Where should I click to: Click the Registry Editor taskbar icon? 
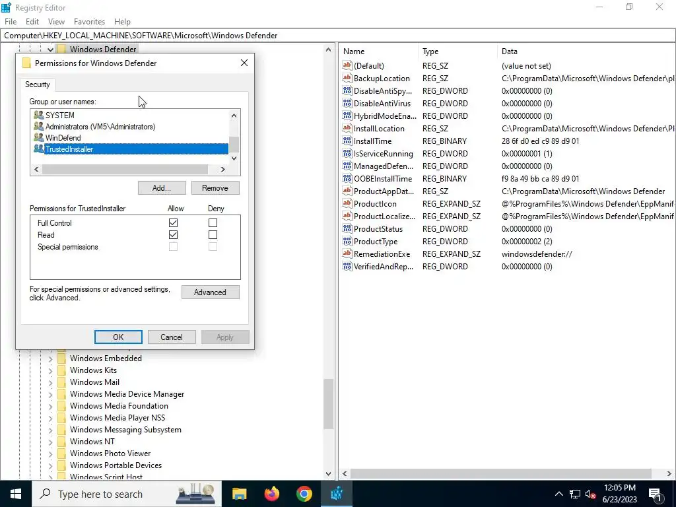[336, 494]
